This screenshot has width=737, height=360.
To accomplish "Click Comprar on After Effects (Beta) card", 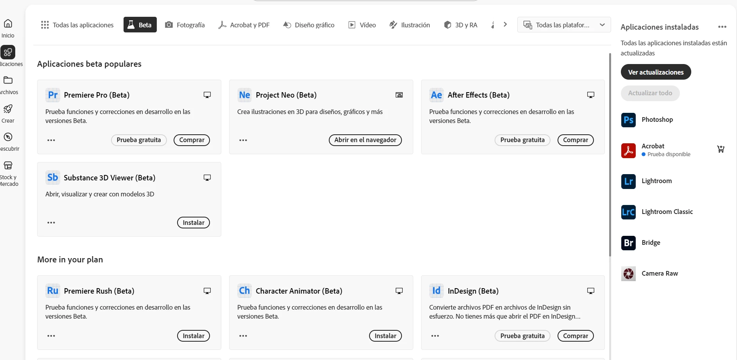I will pos(576,140).
